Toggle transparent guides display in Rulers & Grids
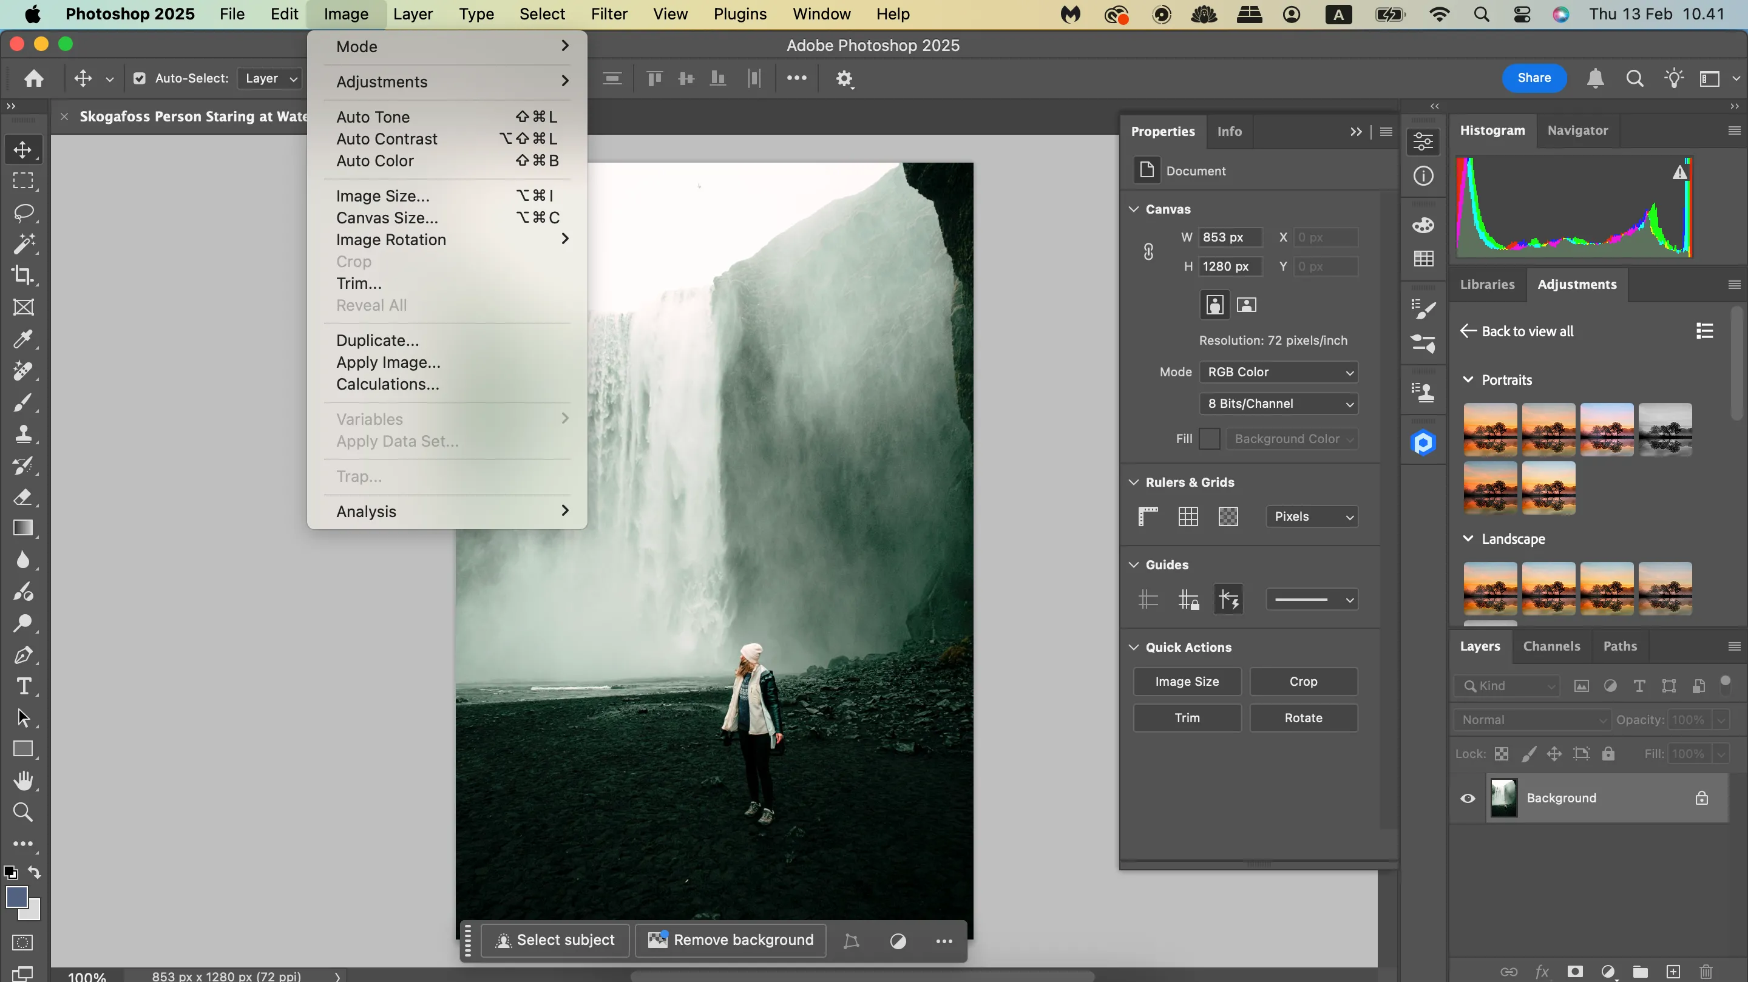Screen dimensions: 1748x982 click(1228, 516)
